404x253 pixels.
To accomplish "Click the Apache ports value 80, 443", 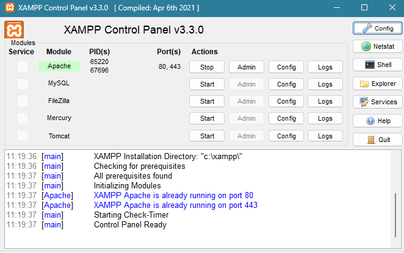I will 170,66.
